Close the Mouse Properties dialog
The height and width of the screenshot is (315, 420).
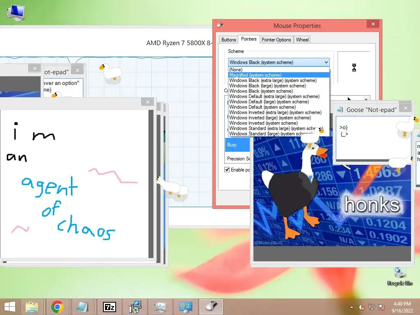tap(373, 24)
